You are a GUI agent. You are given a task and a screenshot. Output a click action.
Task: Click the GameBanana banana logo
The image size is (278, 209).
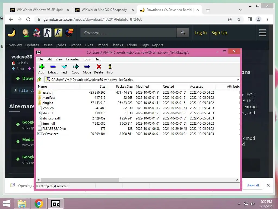11,33
